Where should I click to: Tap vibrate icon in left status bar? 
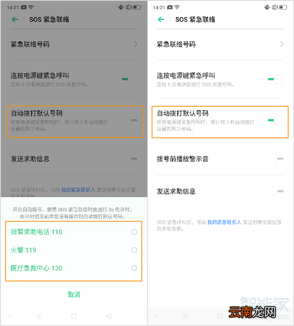pos(129,7)
